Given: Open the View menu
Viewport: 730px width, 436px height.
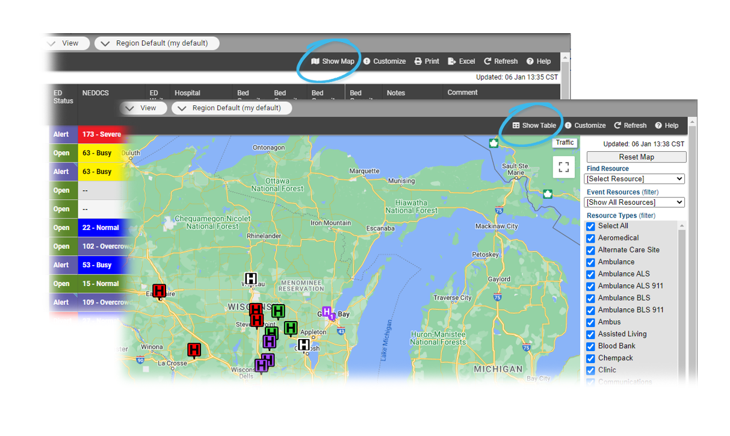Looking at the screenshot, I should [x=143, y=108].
